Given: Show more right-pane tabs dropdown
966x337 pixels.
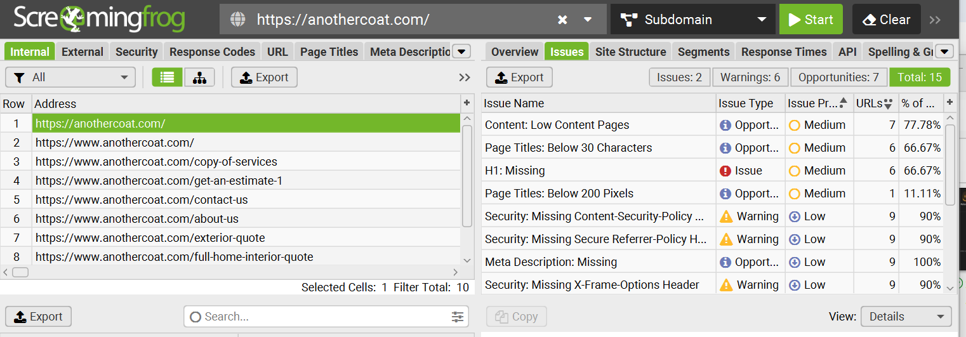Looking at the screenshot, I should (x=945, y=51).
